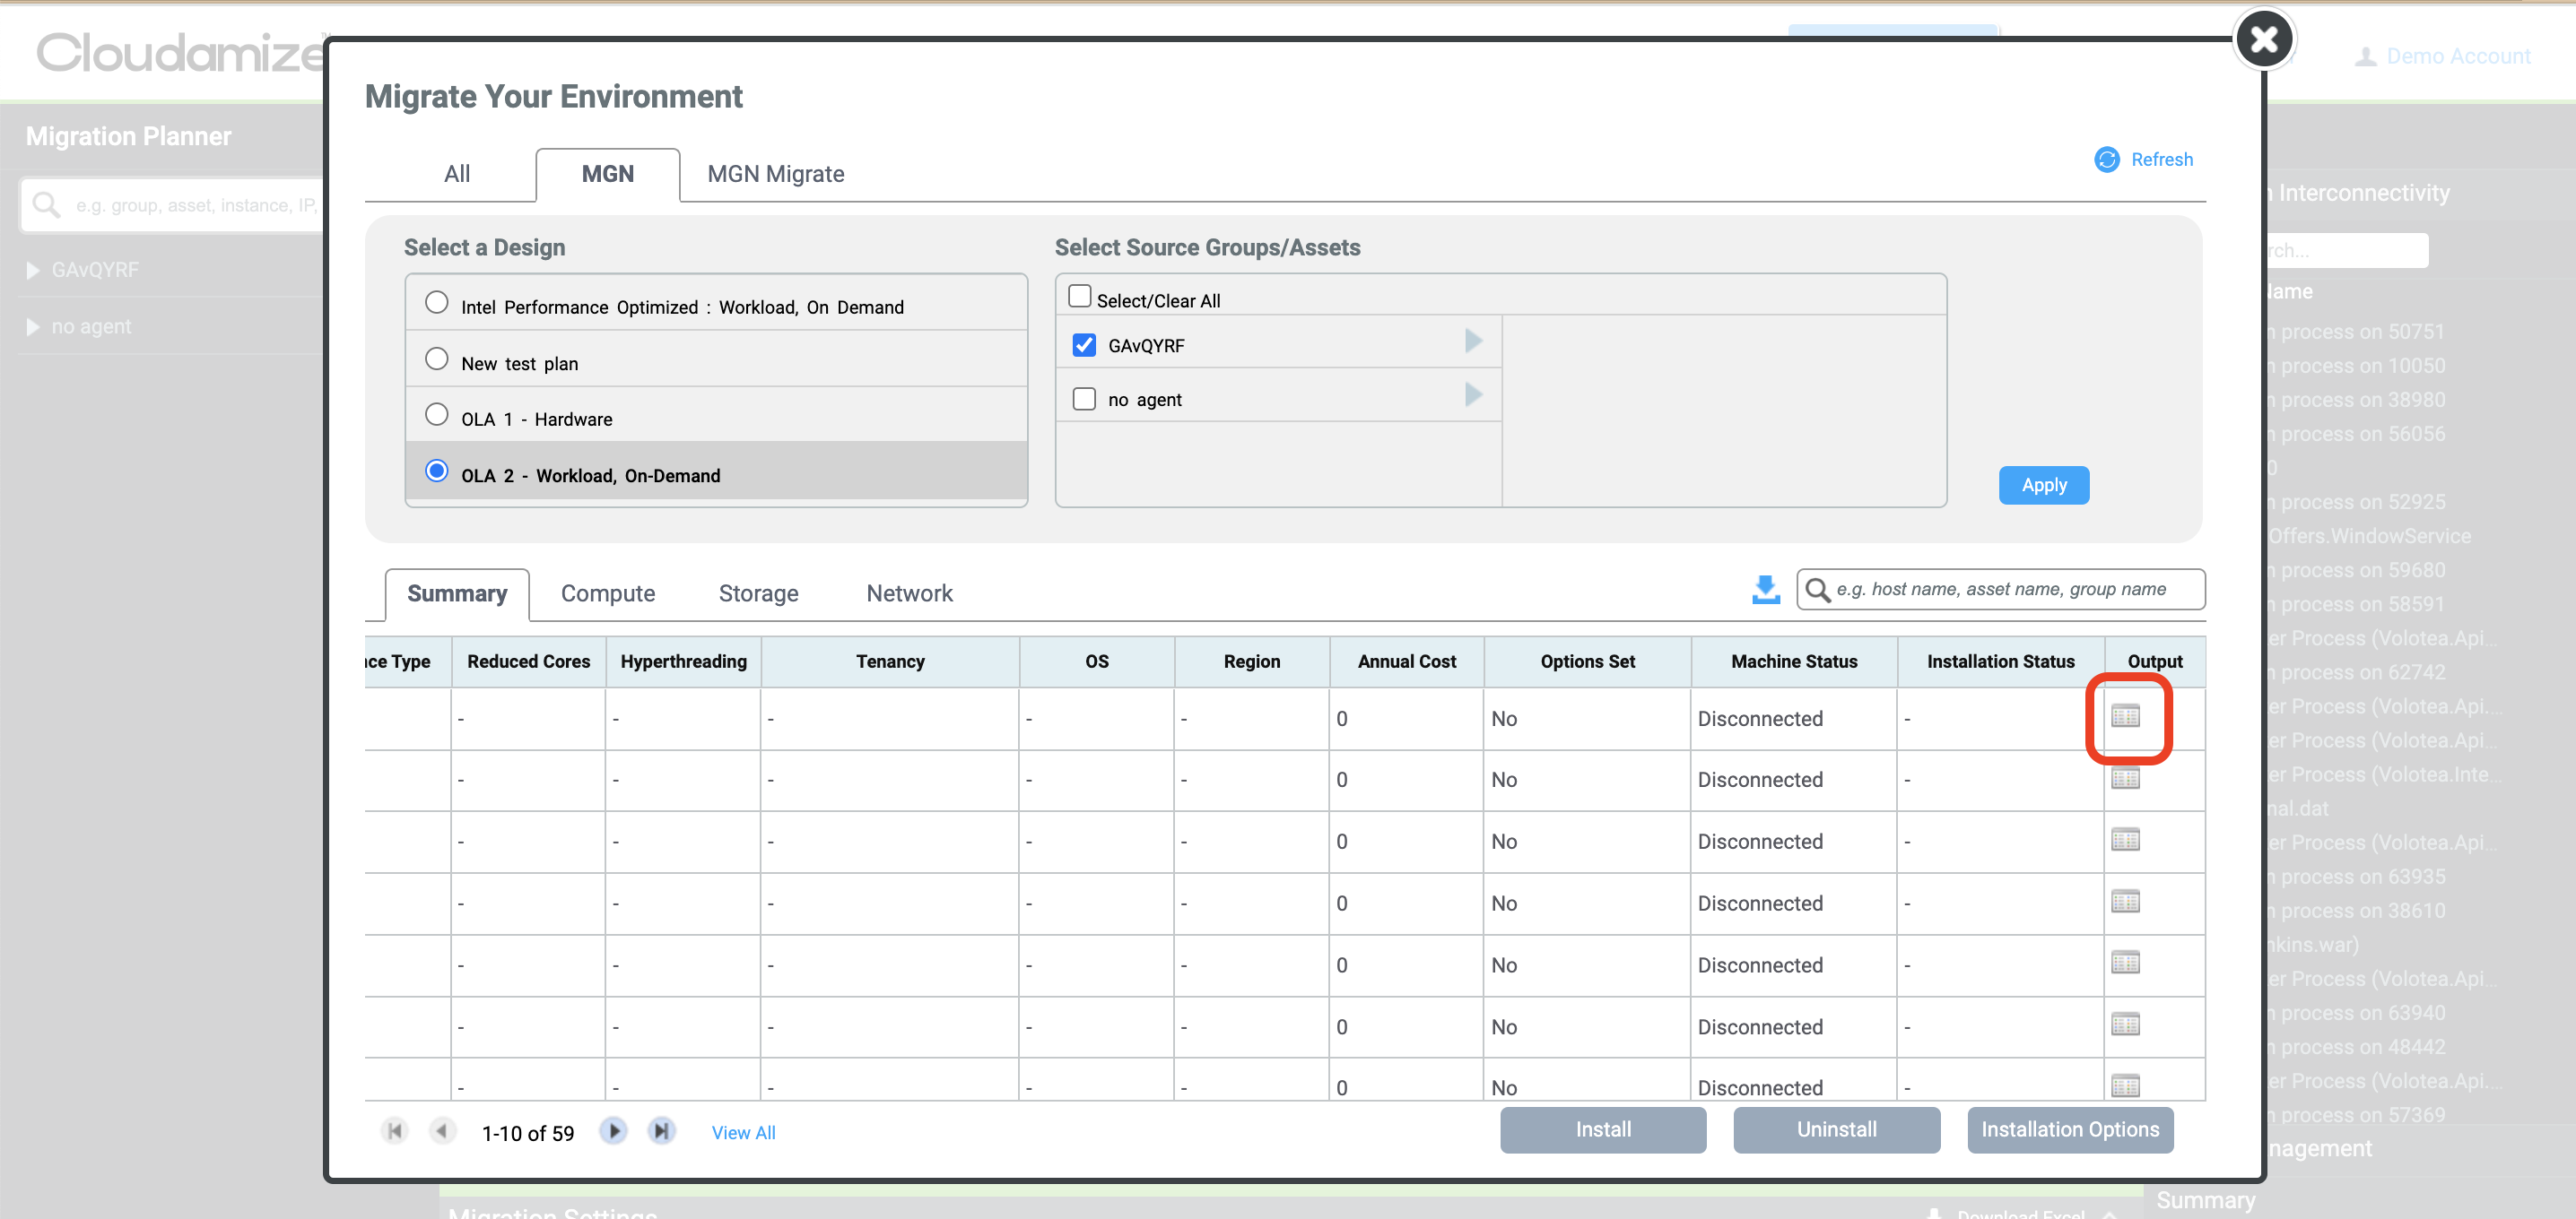Open the Network tab
Viewport: 2576px width, 1219px height.
click(909, 593)
